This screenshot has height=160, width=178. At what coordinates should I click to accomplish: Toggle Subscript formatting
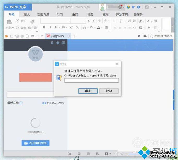tap(78, 28)
